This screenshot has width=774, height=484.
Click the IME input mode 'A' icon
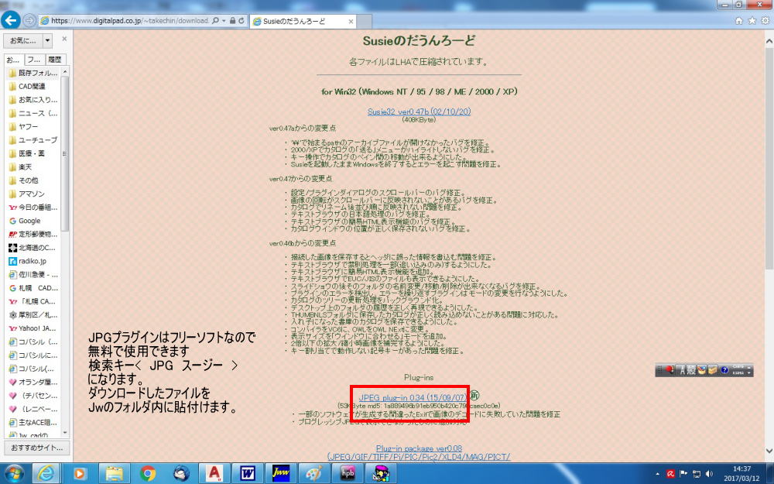[682, 370]
